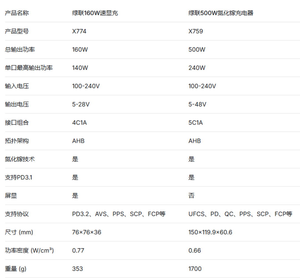Select product name '绿联500W氮化镓充电器'
300x278 pixels.
[221, 13]
